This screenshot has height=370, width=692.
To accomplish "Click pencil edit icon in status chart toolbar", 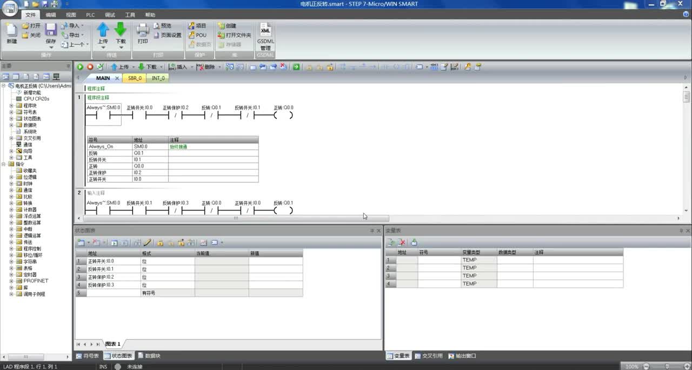I will (x=147, y=243).
